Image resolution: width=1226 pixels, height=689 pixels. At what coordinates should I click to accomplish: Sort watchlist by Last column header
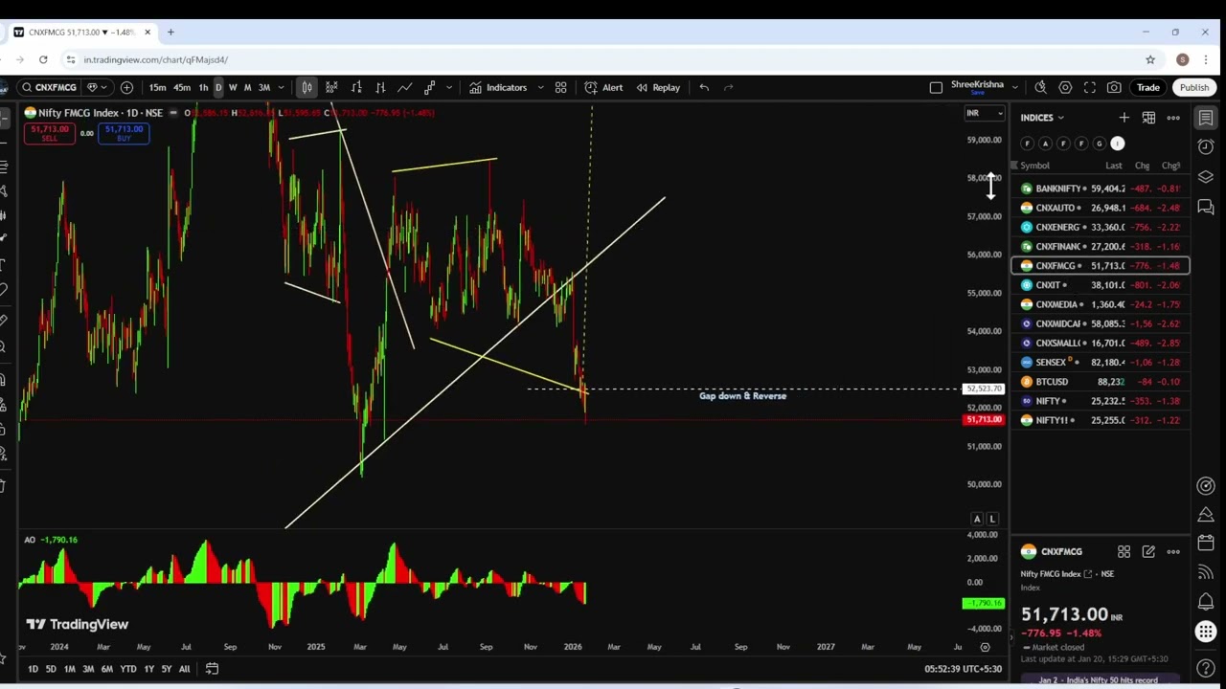pos(1113,166)
